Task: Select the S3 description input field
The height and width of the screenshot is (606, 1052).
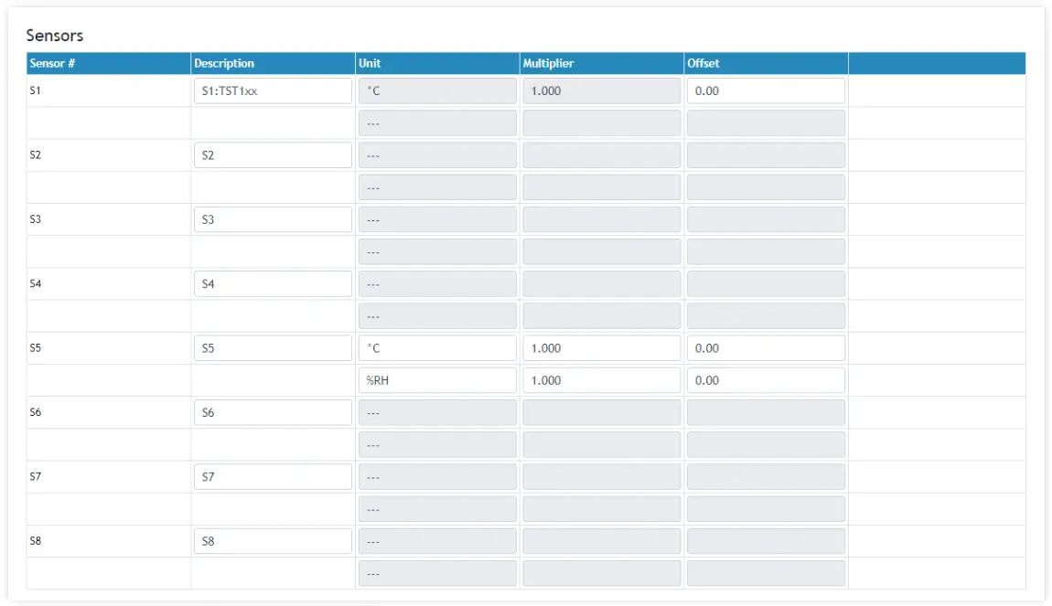Action: [x=273, y=219]
